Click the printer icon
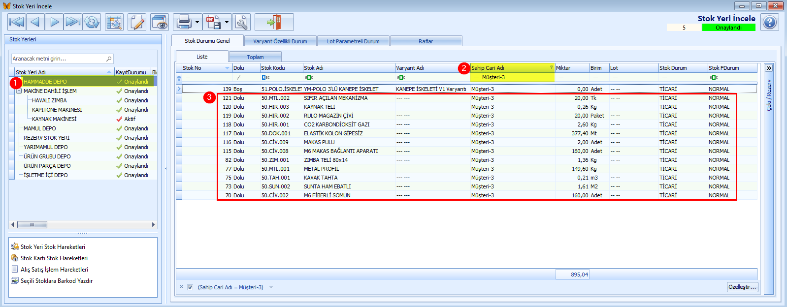This screenshot has height=307, width=787. 184,22
